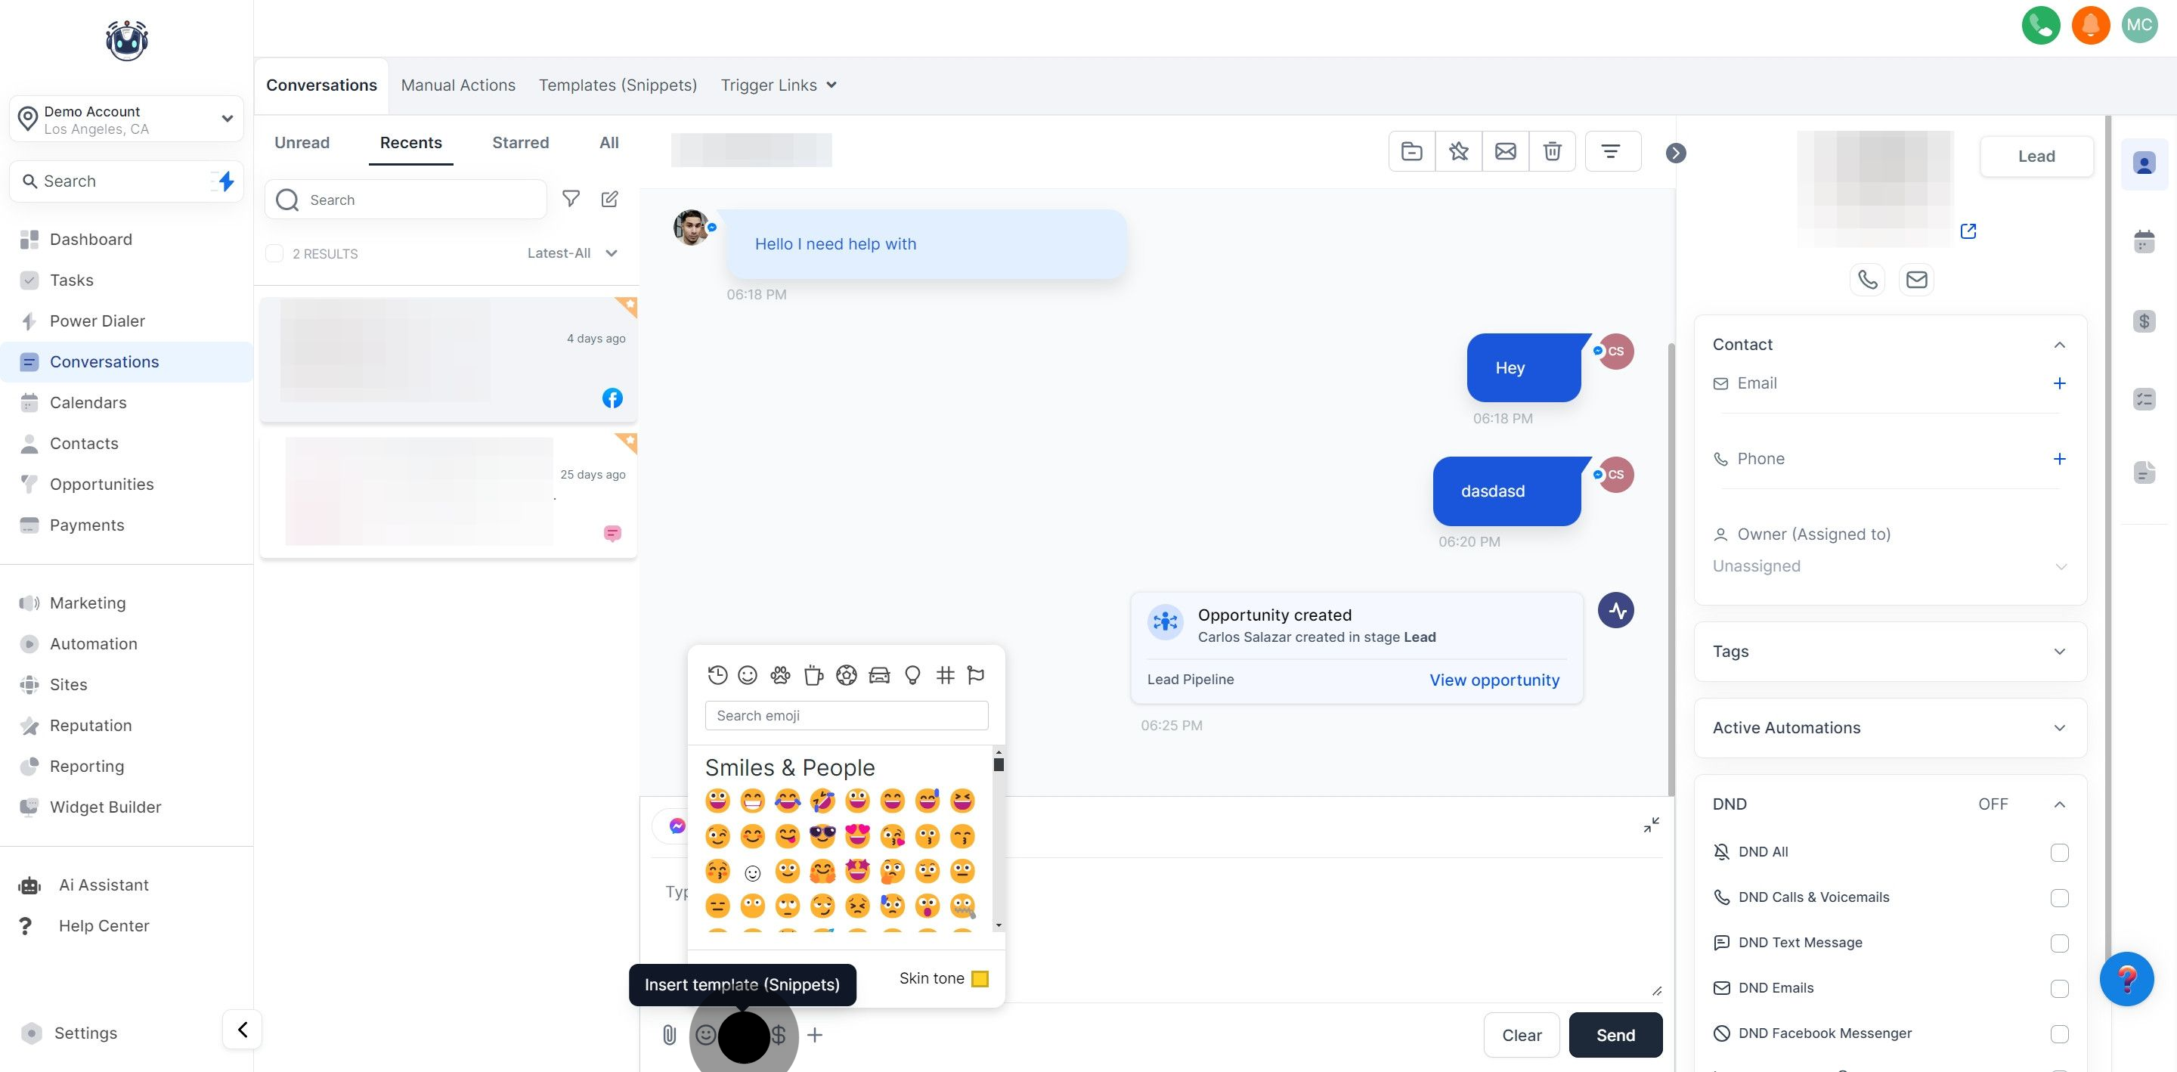Open the compose new message icon

tap(609, 200)
